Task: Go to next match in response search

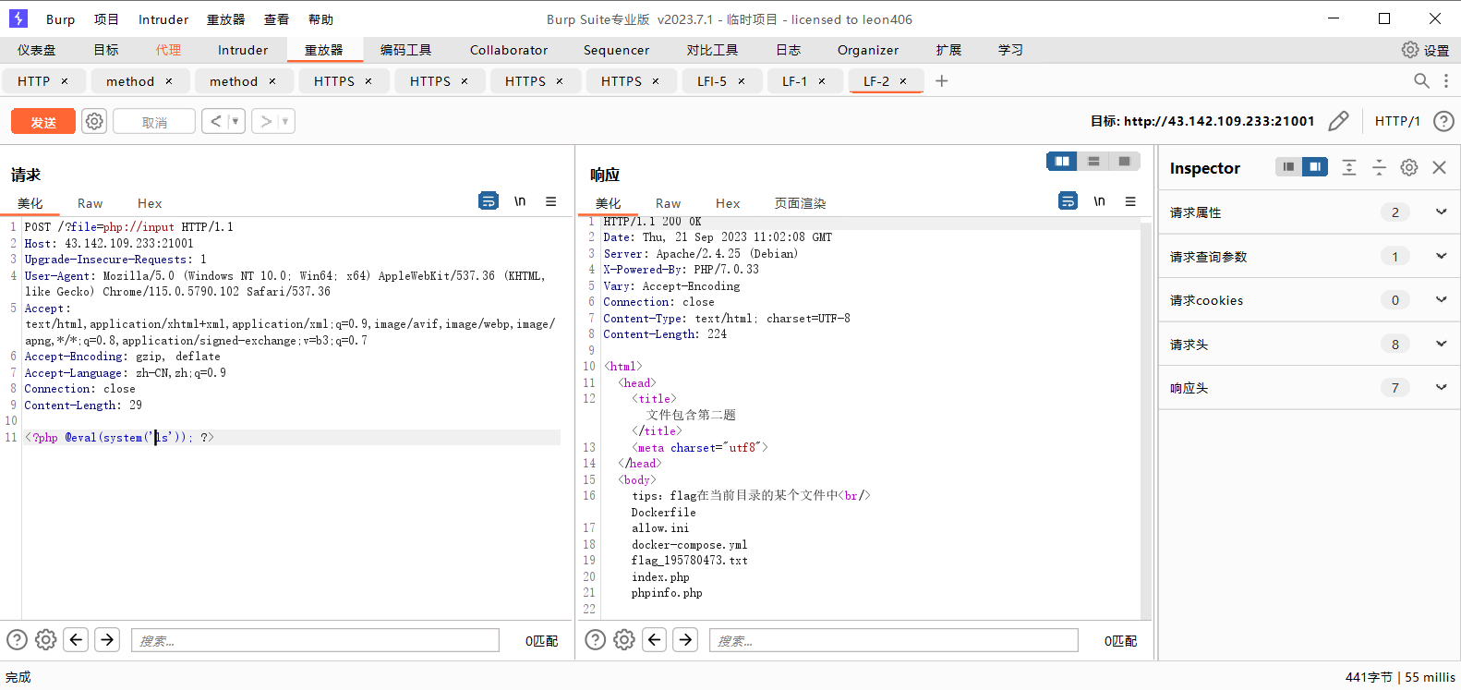Action: [685, 639]
